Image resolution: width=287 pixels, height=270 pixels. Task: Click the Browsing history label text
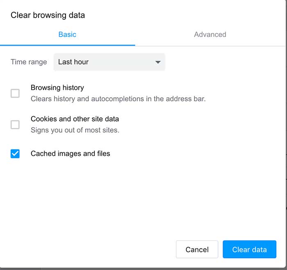tap(57, 87)
